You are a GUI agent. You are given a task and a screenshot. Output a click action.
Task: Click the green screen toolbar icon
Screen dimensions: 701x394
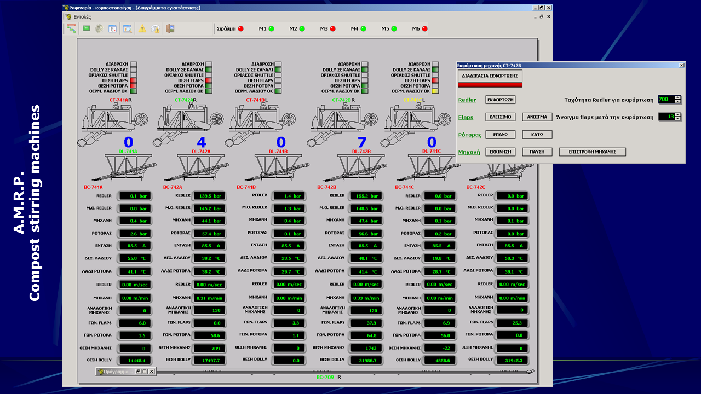coord(86,29)
